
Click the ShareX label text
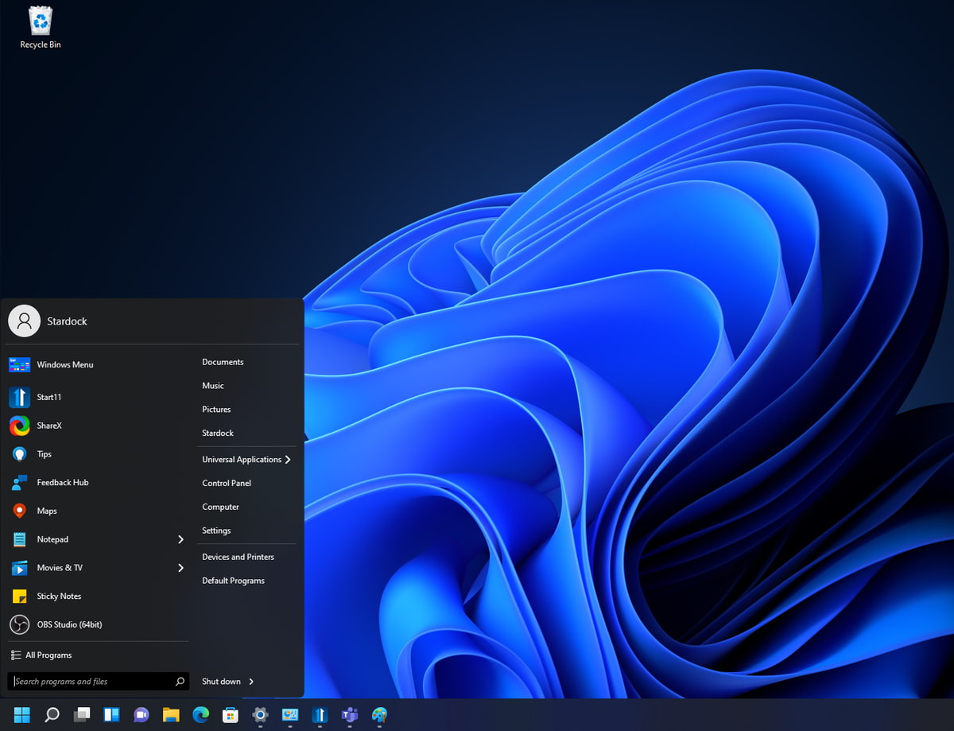[x=49, y=426]
